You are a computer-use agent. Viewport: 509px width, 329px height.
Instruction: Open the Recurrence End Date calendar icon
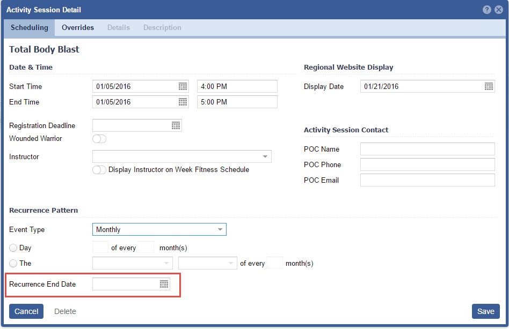point(164,284)
